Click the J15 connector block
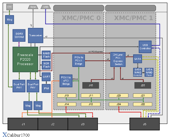The image size is (170, 139). point(91,86)
